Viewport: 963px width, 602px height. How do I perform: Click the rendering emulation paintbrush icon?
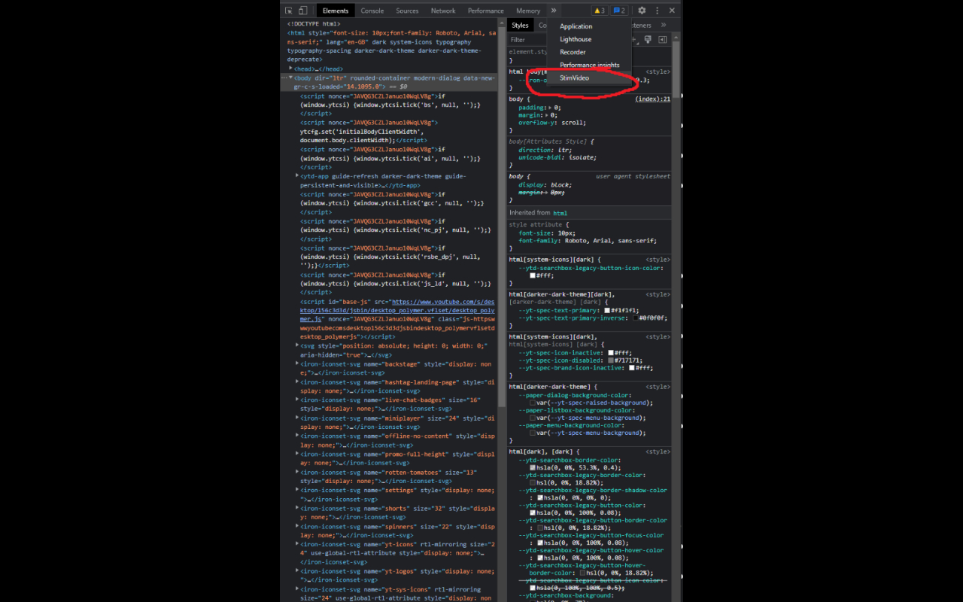(x=648, y=39)
